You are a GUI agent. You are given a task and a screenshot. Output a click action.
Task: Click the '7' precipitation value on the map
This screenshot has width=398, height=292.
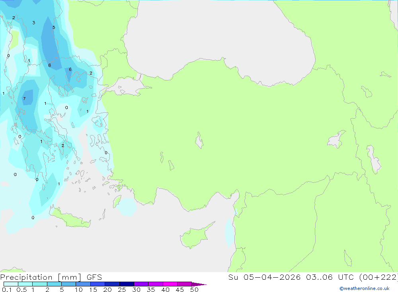(24, 99)
